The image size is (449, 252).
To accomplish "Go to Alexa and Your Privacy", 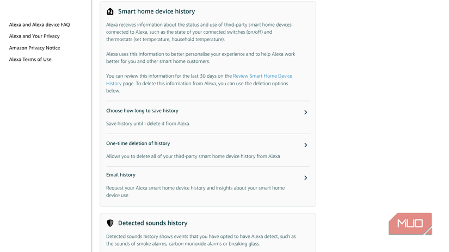I will tap(34, 36).
